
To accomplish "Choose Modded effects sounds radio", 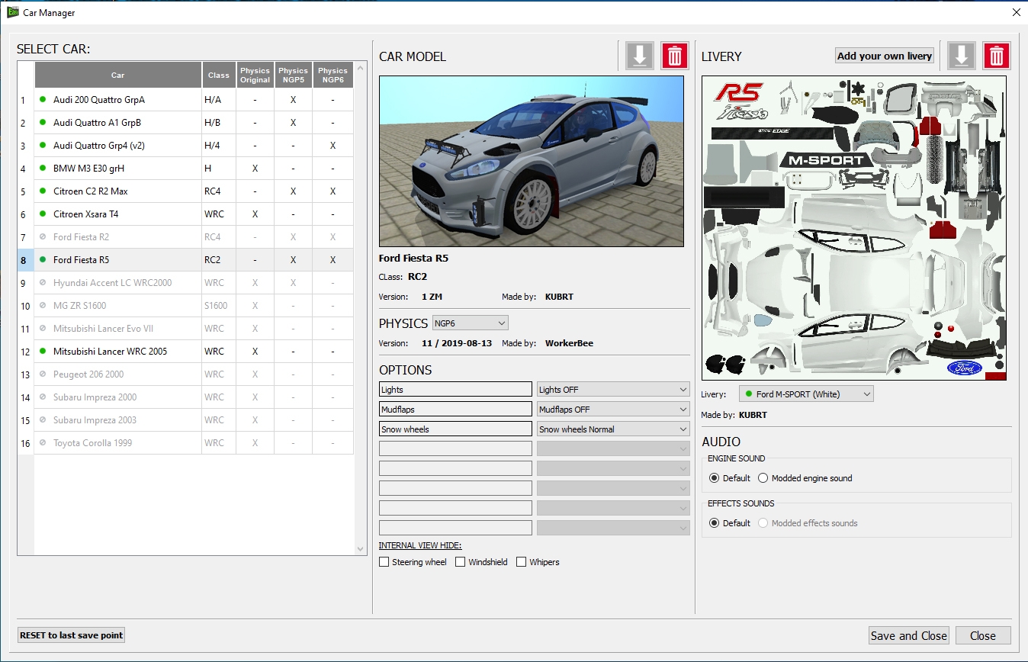I will tap(763, 523).
